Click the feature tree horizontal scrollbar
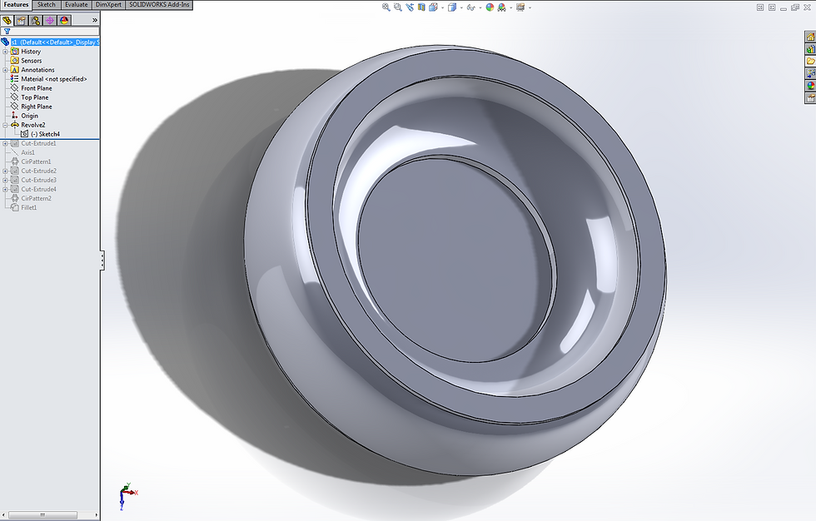Viewport: 816px width, 521px height. coord(42,515)
